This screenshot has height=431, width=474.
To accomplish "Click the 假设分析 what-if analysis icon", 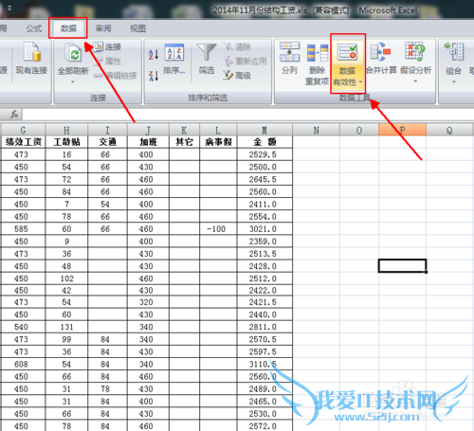I will tap(415, 52).
